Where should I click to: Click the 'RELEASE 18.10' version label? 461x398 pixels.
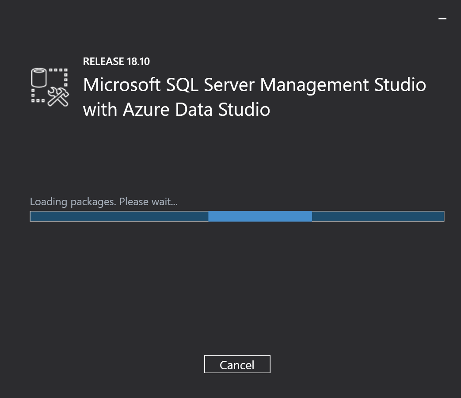click(116, 61)
